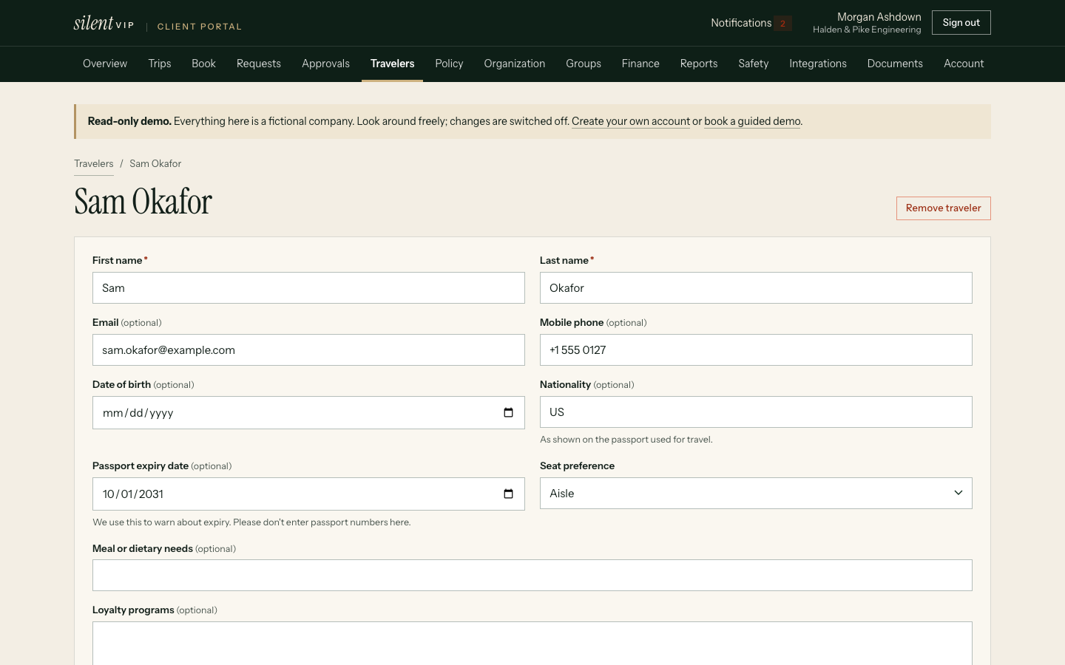Follow the book a guided demo link
The height and width of the screenshot is (665, 1065).
point(752,121)
